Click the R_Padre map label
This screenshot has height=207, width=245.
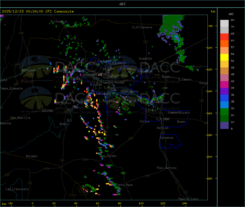156,102
